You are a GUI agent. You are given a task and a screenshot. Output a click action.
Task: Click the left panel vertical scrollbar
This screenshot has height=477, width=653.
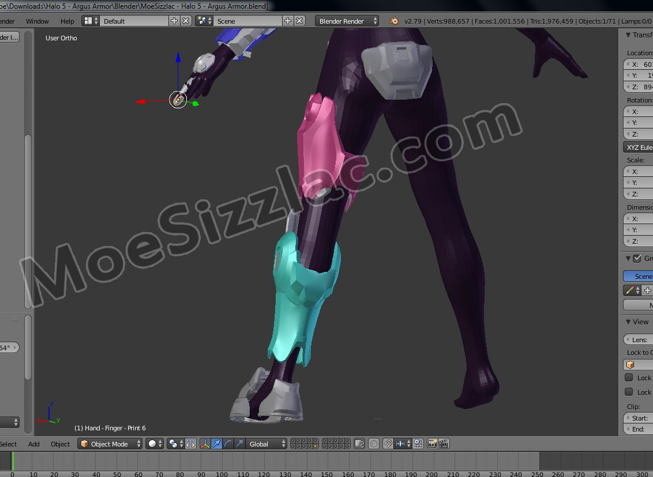pos(28,222)
